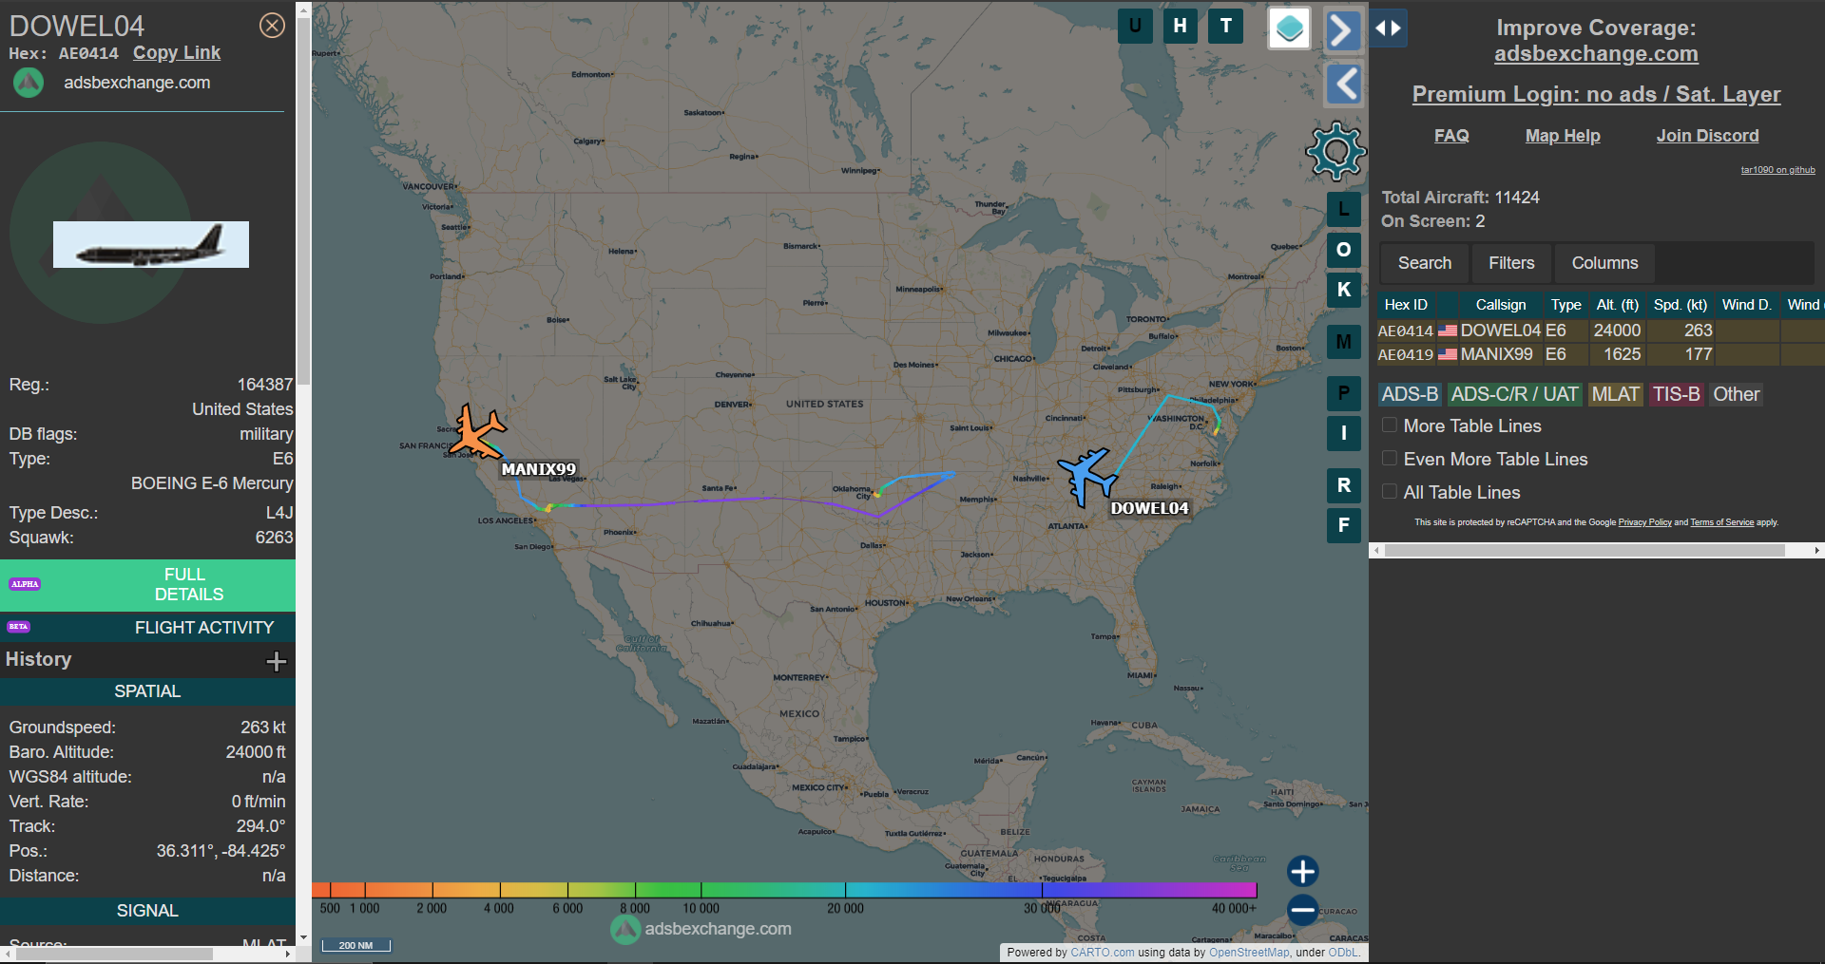Toggle the I map button
The image size is (1825, 964).
pos(1344,434)
